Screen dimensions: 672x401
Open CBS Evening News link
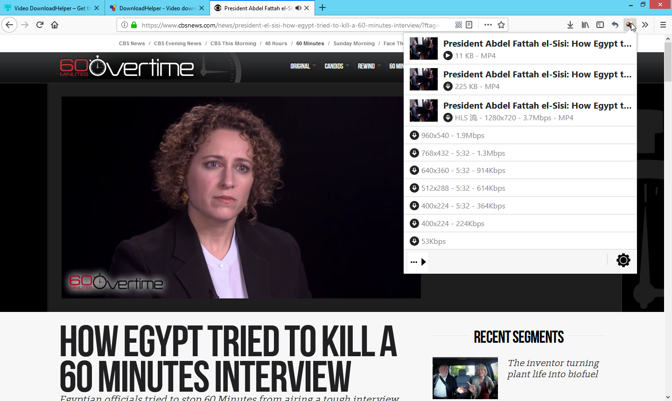coord(178,43)
